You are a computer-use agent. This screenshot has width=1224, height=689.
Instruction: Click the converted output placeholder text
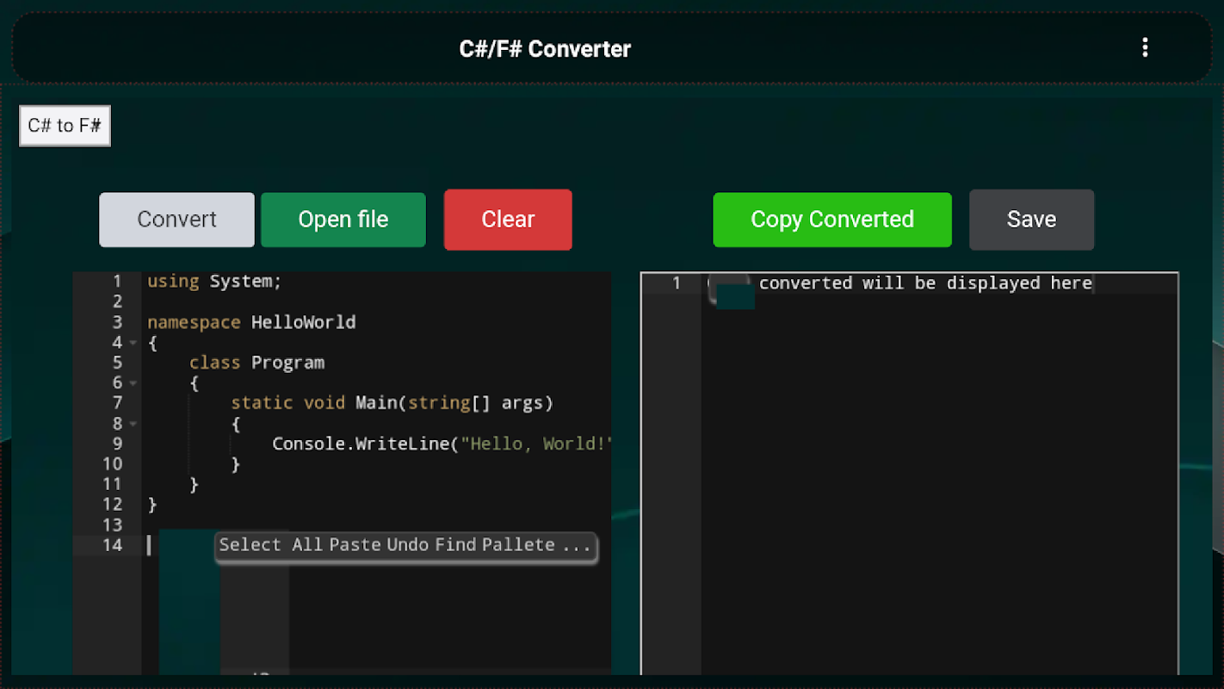[x=925, y=283]
